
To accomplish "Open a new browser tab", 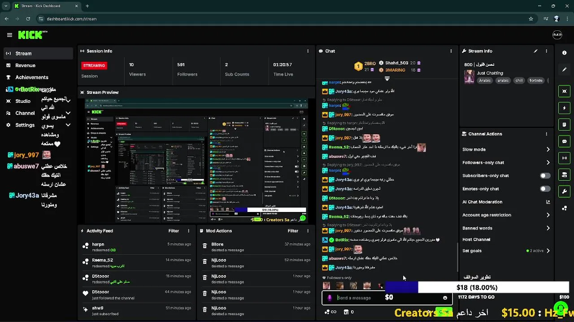I will (87, 6).
